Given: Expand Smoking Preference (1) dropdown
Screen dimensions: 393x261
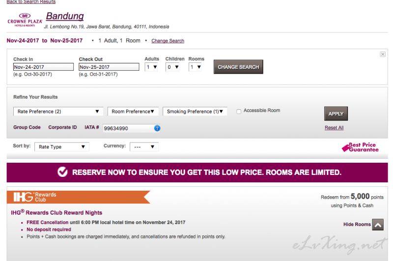Looking at the screenshot, I should point(195,111).
